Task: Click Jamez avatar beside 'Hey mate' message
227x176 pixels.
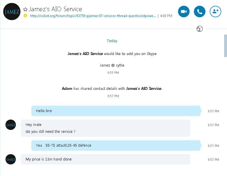Action: (x=11, y=125)
